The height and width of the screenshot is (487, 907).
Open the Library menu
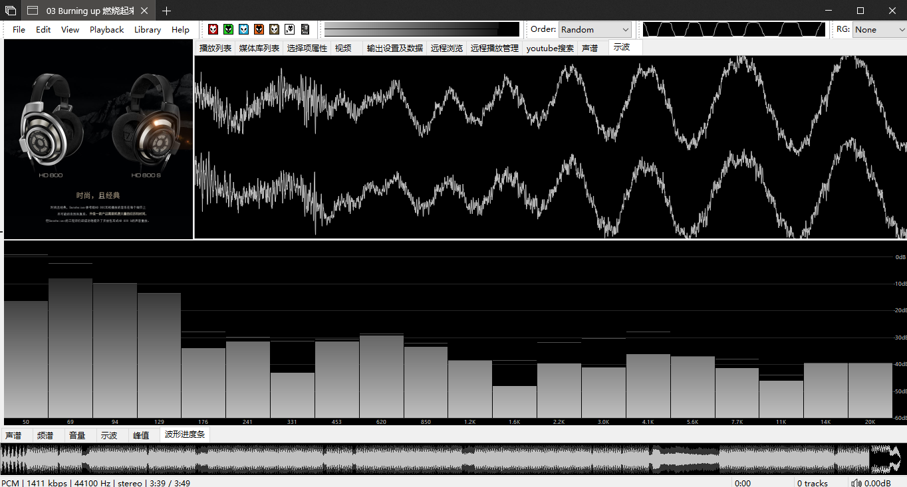(147, 30)
